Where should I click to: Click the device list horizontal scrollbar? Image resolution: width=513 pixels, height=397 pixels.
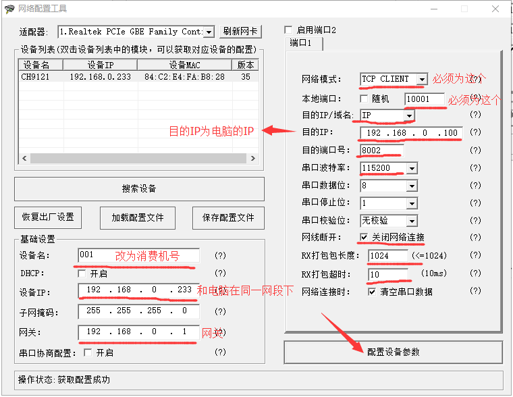click(x=135, y=158)
